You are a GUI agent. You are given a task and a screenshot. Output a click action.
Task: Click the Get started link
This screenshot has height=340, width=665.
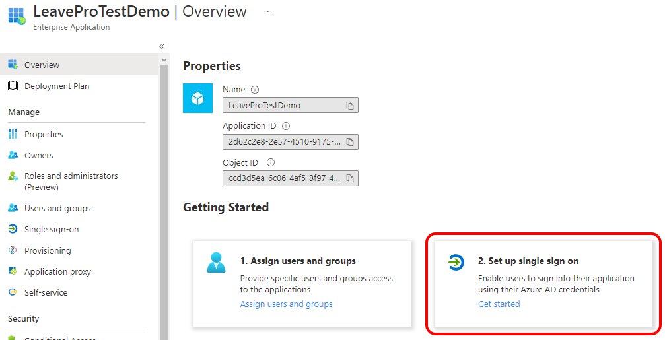point(499,304)
